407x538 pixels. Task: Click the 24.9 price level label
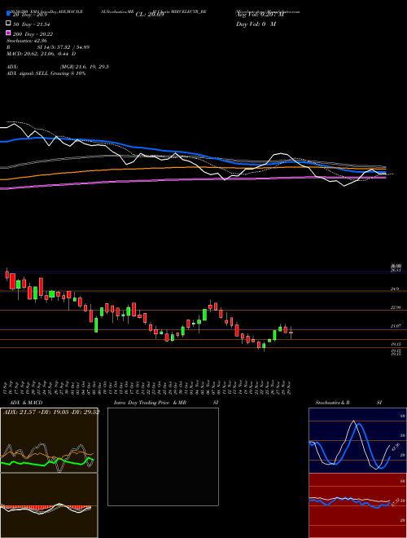click(395, 289)
